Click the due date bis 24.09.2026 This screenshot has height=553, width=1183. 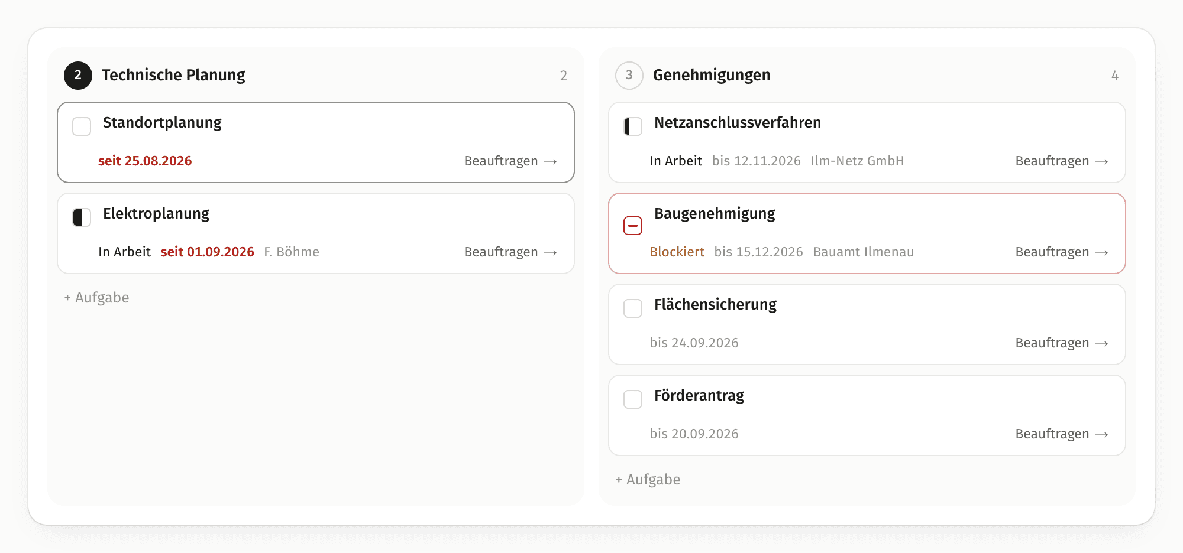(694, 343)
